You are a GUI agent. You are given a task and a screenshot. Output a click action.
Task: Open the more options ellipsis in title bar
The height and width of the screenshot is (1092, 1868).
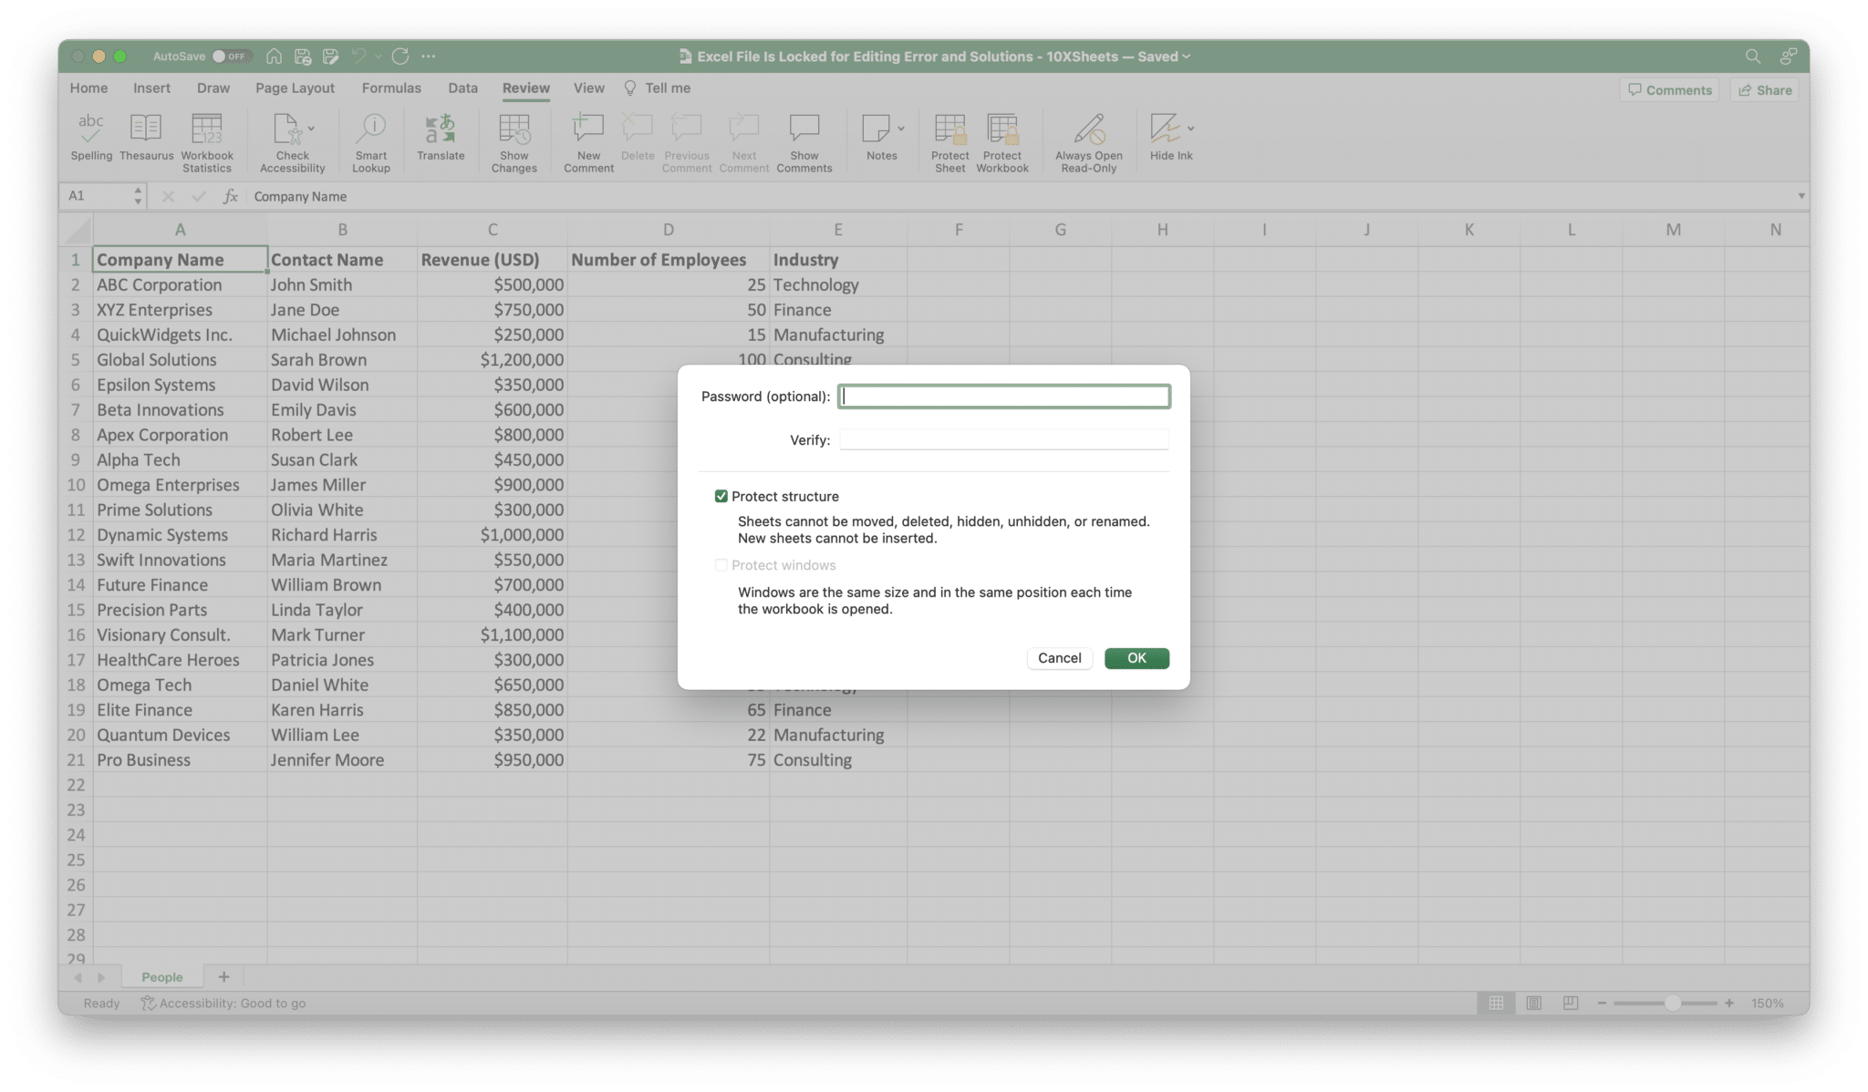click(429, 57)
